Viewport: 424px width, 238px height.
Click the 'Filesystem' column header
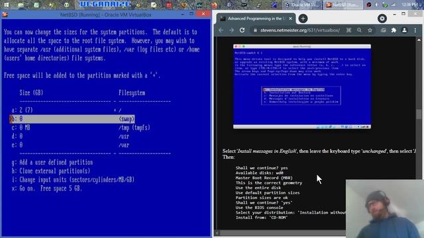(x=132, y=93)
